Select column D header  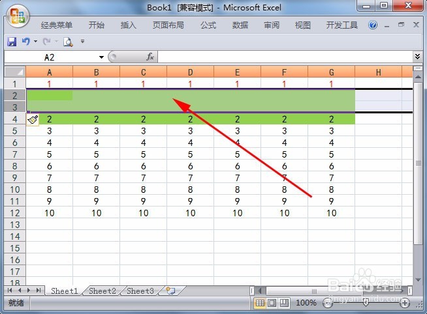click(x=191, y=72)
